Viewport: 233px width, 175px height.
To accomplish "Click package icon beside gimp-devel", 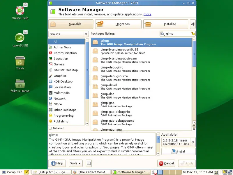I will click(95, 87).
